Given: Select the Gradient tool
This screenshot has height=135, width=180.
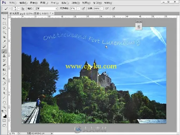Looking at the screenshot, I should click(4, 70).
